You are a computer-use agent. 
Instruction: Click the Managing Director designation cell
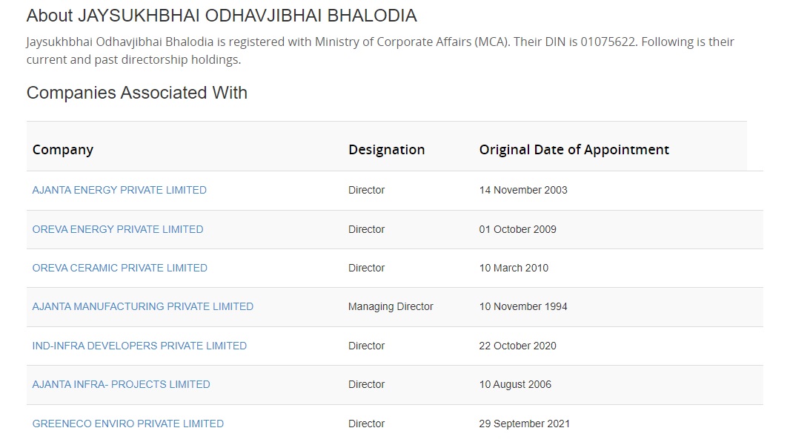pos(391,306)
